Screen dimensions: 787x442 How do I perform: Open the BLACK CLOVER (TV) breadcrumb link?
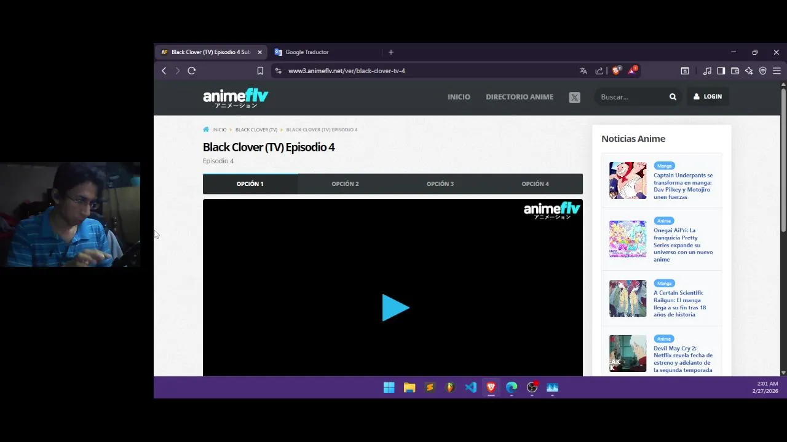pyautogui.click(x=256, y=130)
